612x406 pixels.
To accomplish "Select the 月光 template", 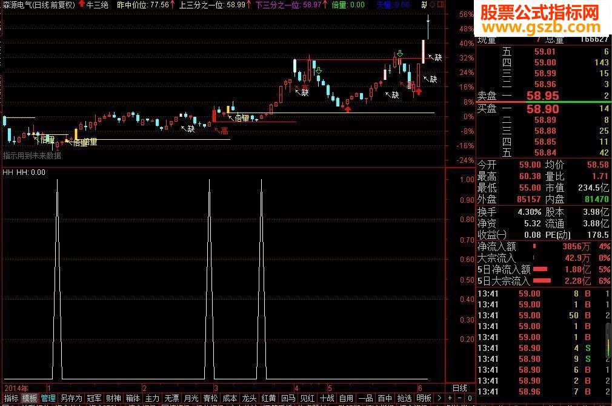I will click(x=191, y=398).
